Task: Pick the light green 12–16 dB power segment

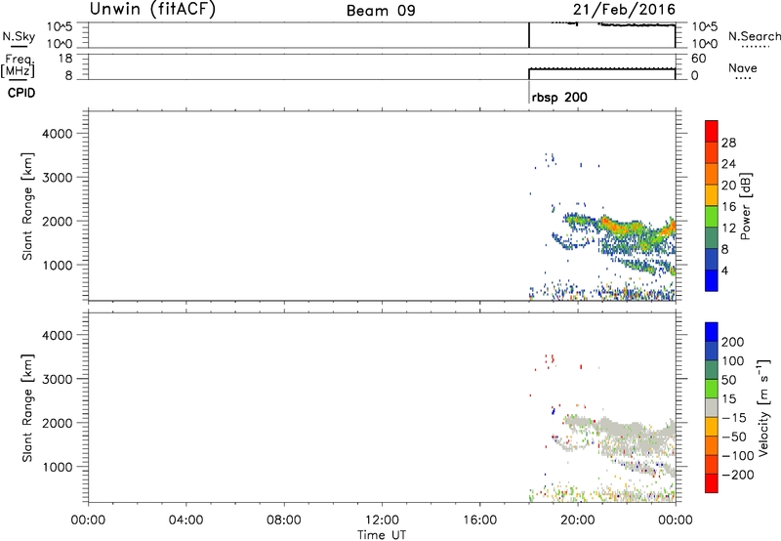Action: 712,217
